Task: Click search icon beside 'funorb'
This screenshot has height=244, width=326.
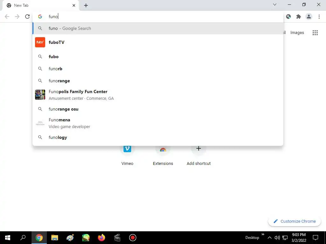Action: (40, 69)
